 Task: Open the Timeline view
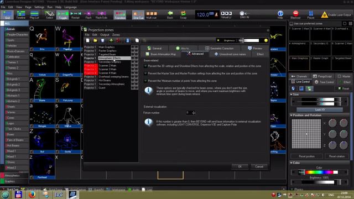(21, 15)
